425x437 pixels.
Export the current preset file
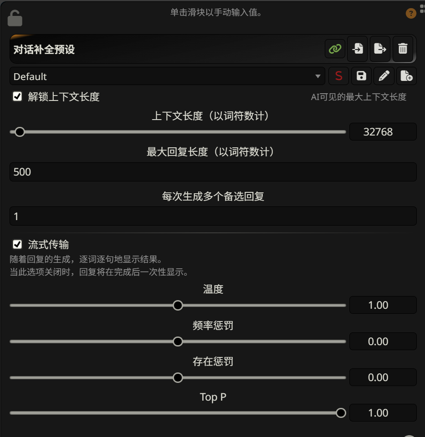point(380,49)
